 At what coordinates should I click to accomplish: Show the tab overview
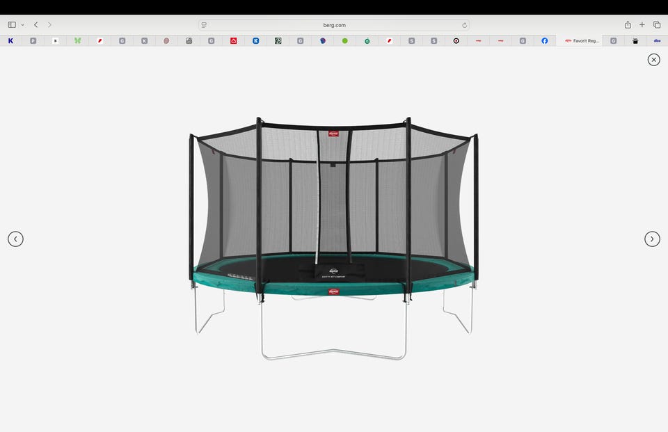pos(656,25)
